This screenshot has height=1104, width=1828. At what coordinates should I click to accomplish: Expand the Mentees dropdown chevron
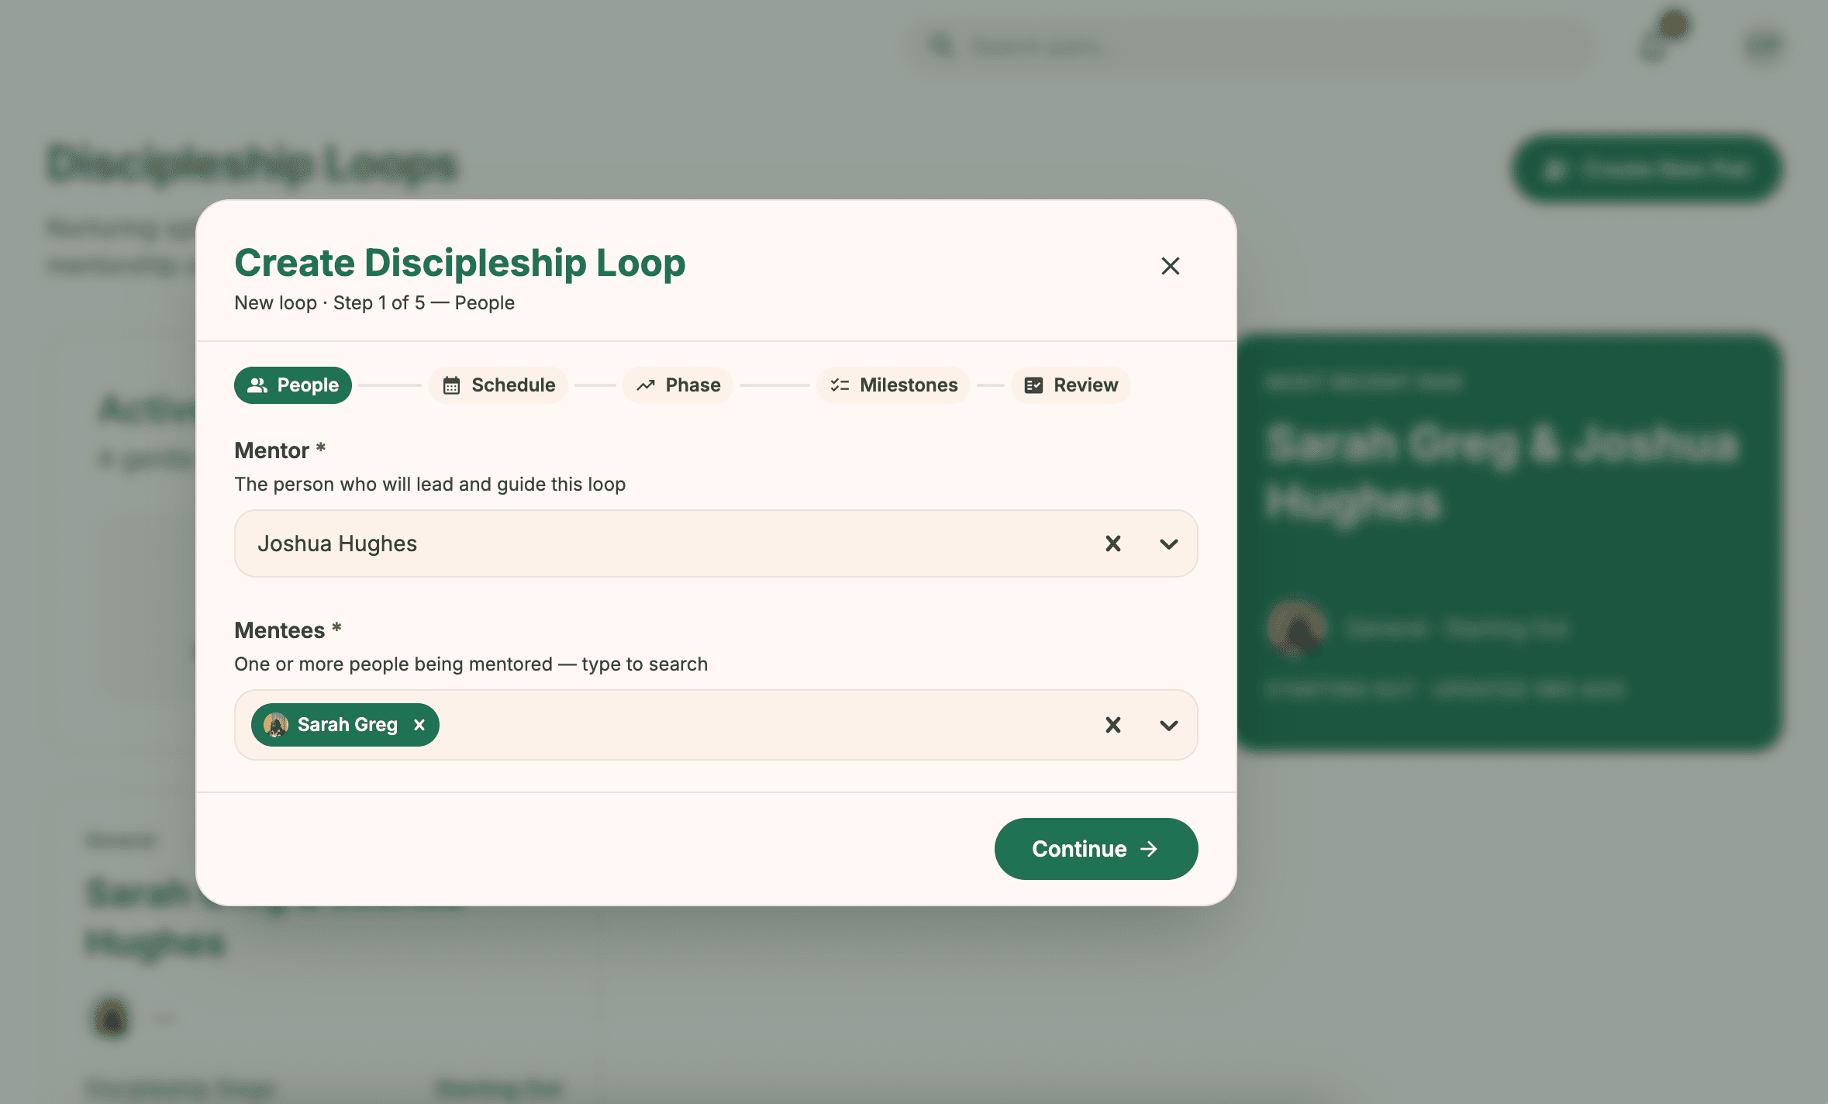(1169, 725)
